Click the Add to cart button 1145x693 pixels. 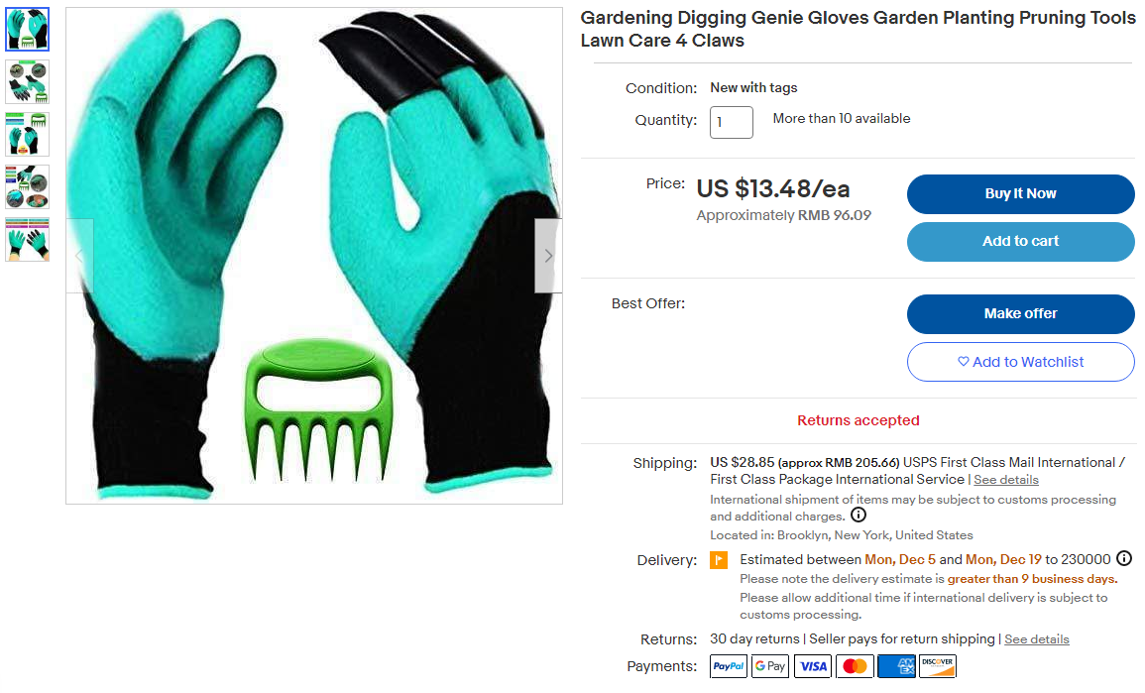(x=1020, y=242)
